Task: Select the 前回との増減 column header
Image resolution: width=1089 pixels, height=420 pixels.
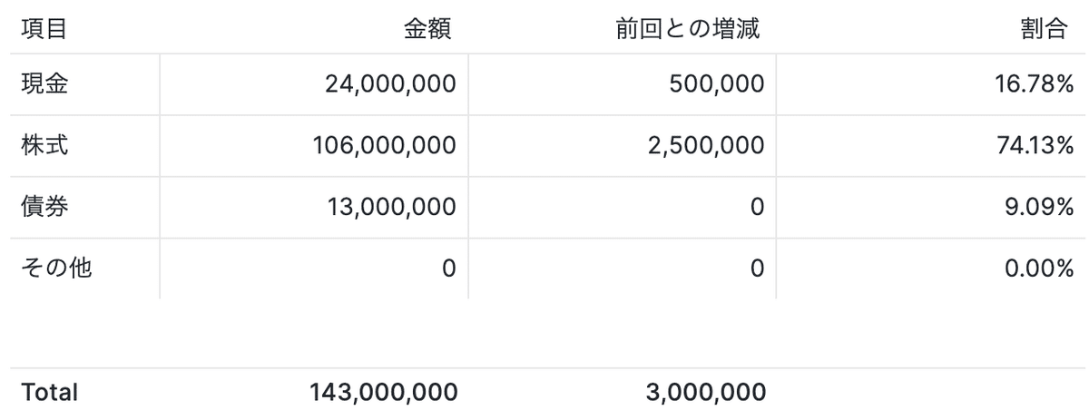Action: (687, 29)
